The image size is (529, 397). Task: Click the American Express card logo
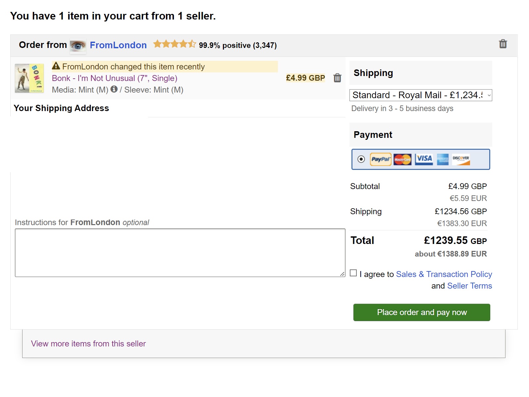443,159
